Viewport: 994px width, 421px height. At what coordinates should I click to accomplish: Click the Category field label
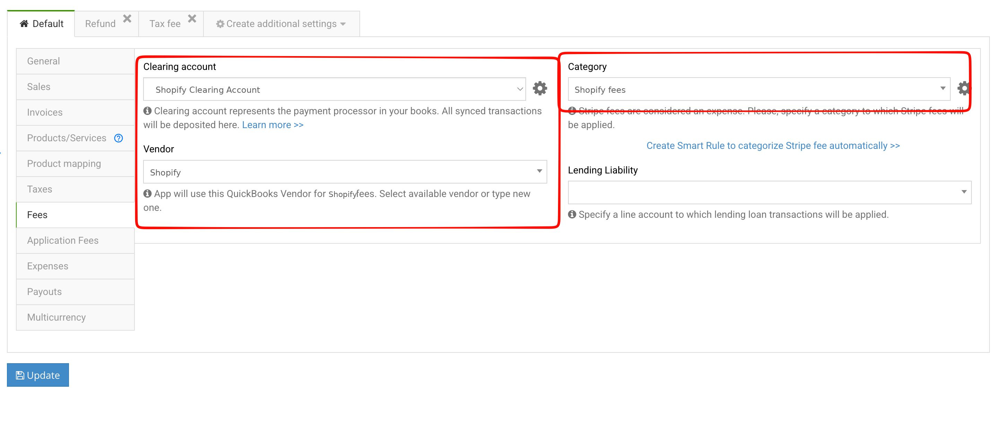tap(587, 67)
